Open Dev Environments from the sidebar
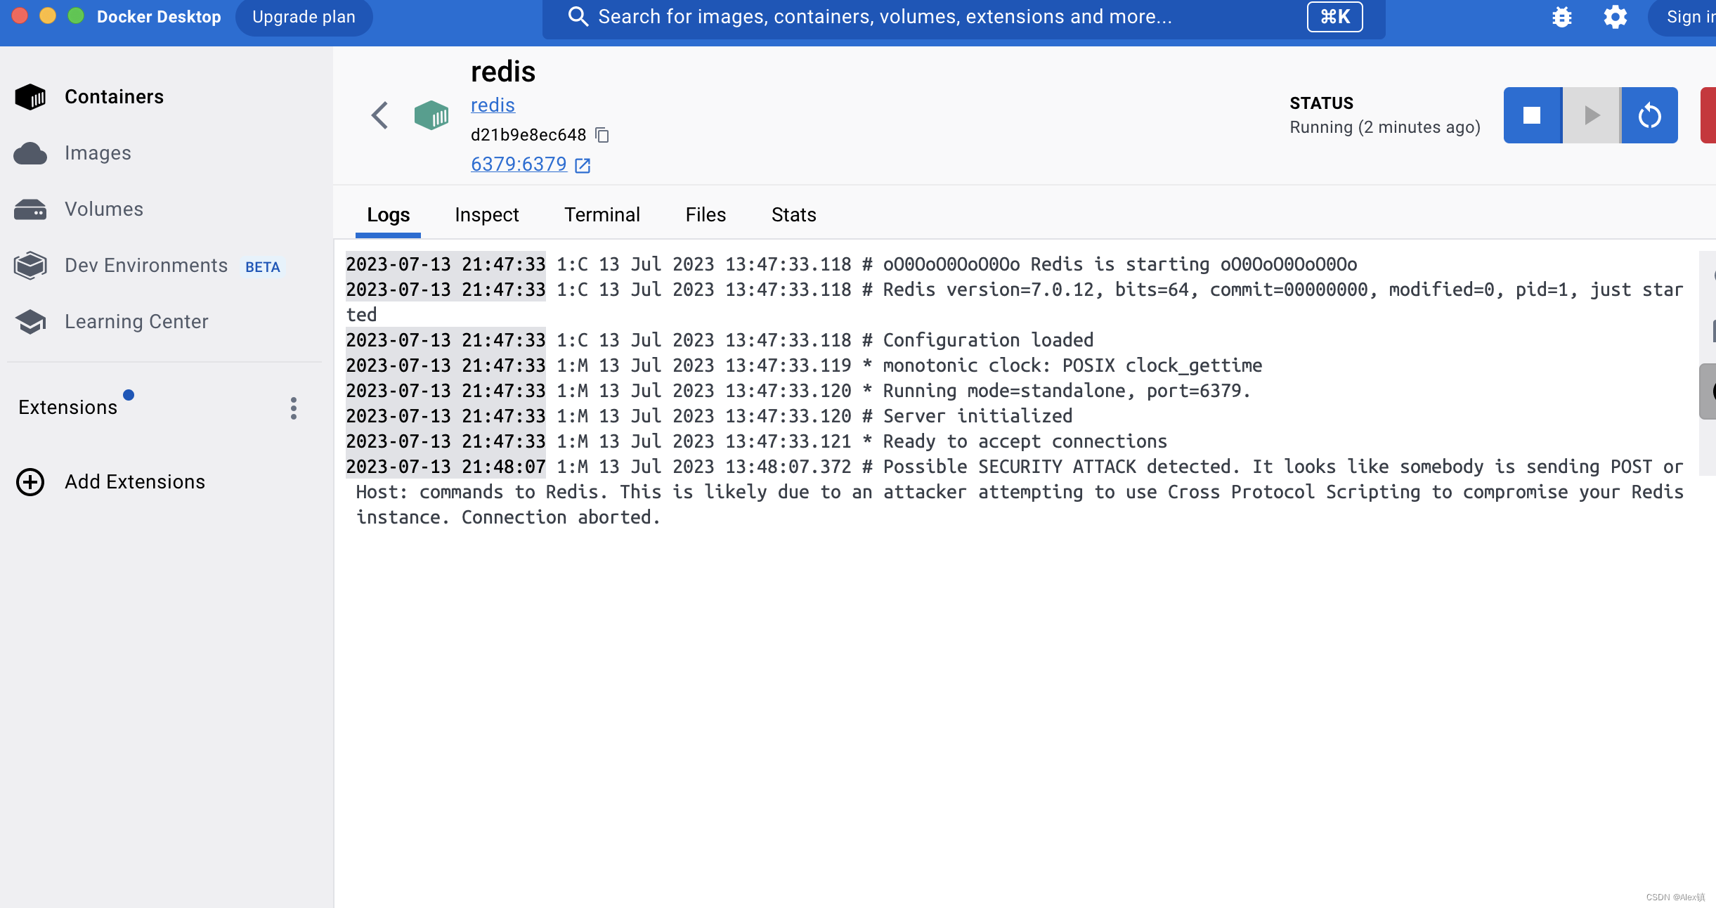The height and width of the screenshot is (908, 1716). click(145, 265)
